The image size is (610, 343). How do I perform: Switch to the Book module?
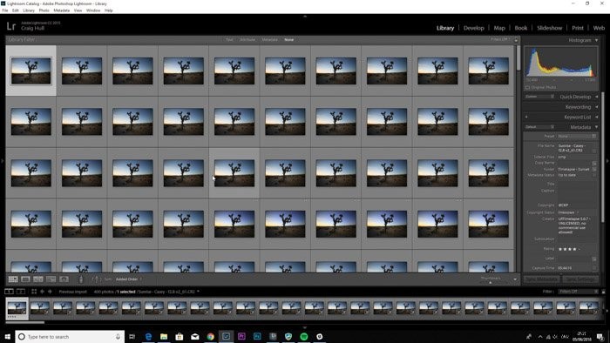point(521,28)
